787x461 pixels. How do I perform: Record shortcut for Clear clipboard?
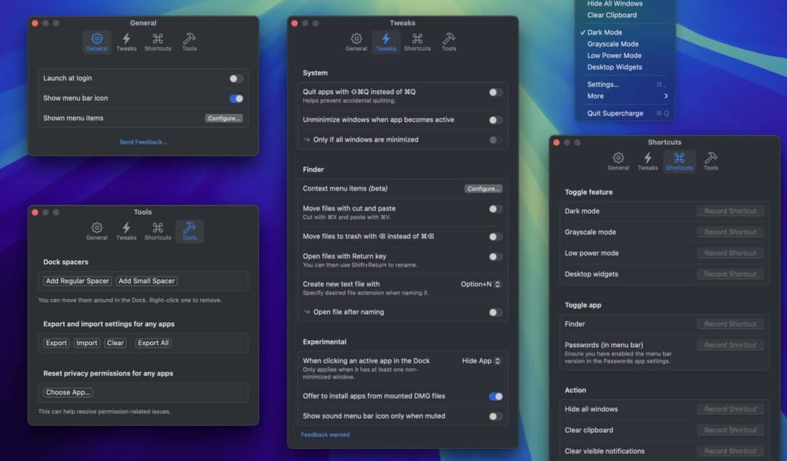coord(730,430)
